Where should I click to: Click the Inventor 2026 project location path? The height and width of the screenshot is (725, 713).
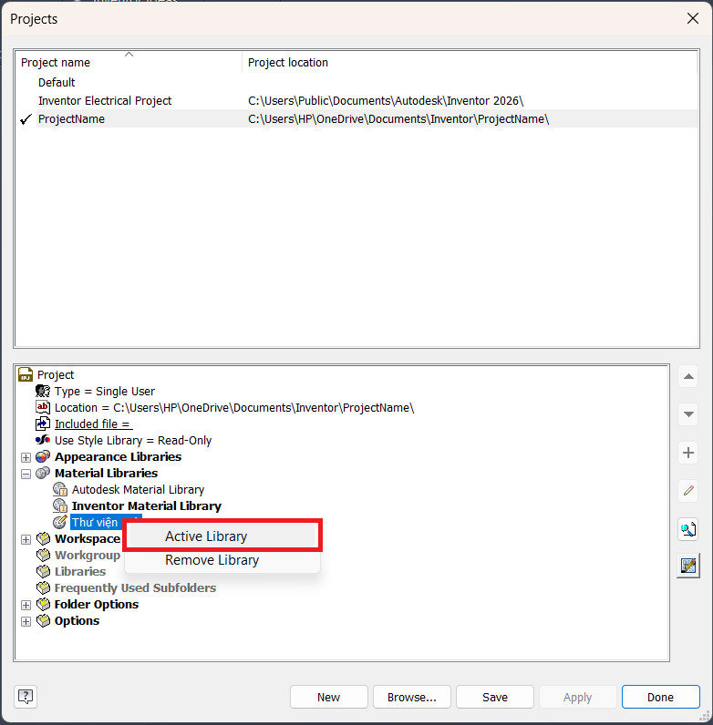pyautogui.click(x=386, y=101)
